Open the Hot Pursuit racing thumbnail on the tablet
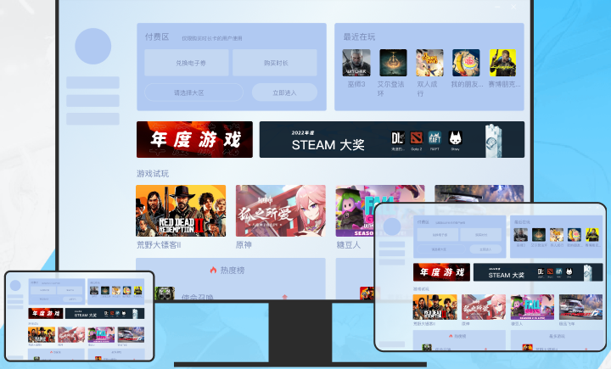Image resolution: width=611 pixels, height=369 pixels. (x=580, y=307)
